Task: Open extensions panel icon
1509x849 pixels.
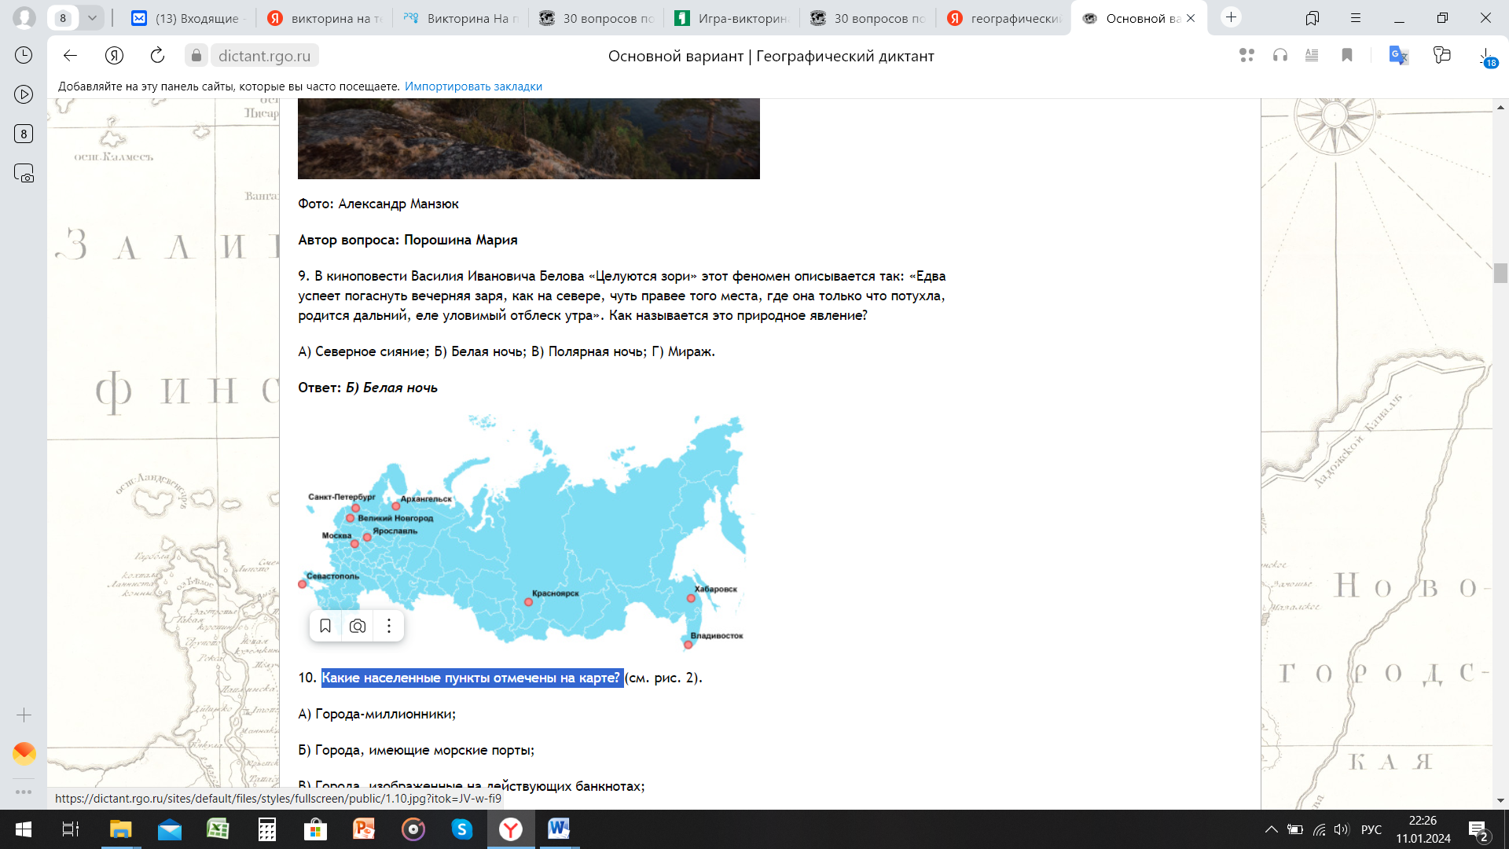Action: point(1441,55)
